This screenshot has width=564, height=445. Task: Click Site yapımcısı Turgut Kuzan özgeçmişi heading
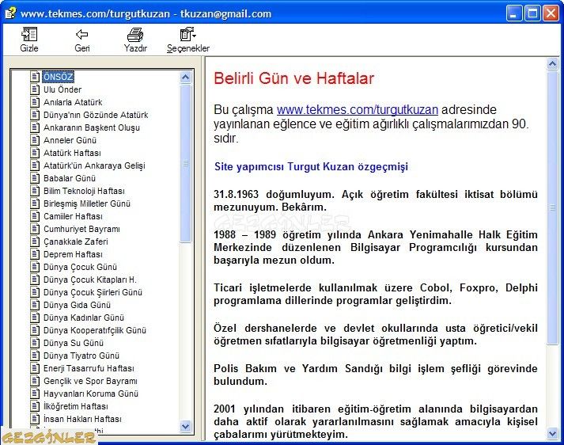[x=311, y=167]
